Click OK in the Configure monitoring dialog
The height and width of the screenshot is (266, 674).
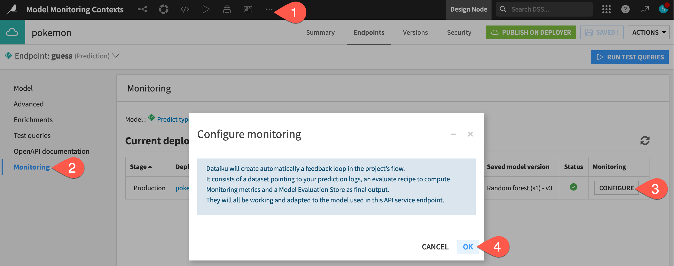468,247
